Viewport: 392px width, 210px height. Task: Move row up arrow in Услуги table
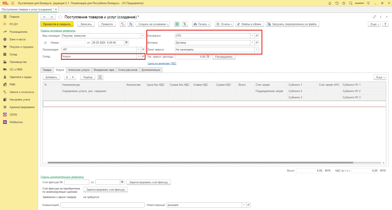67,77
